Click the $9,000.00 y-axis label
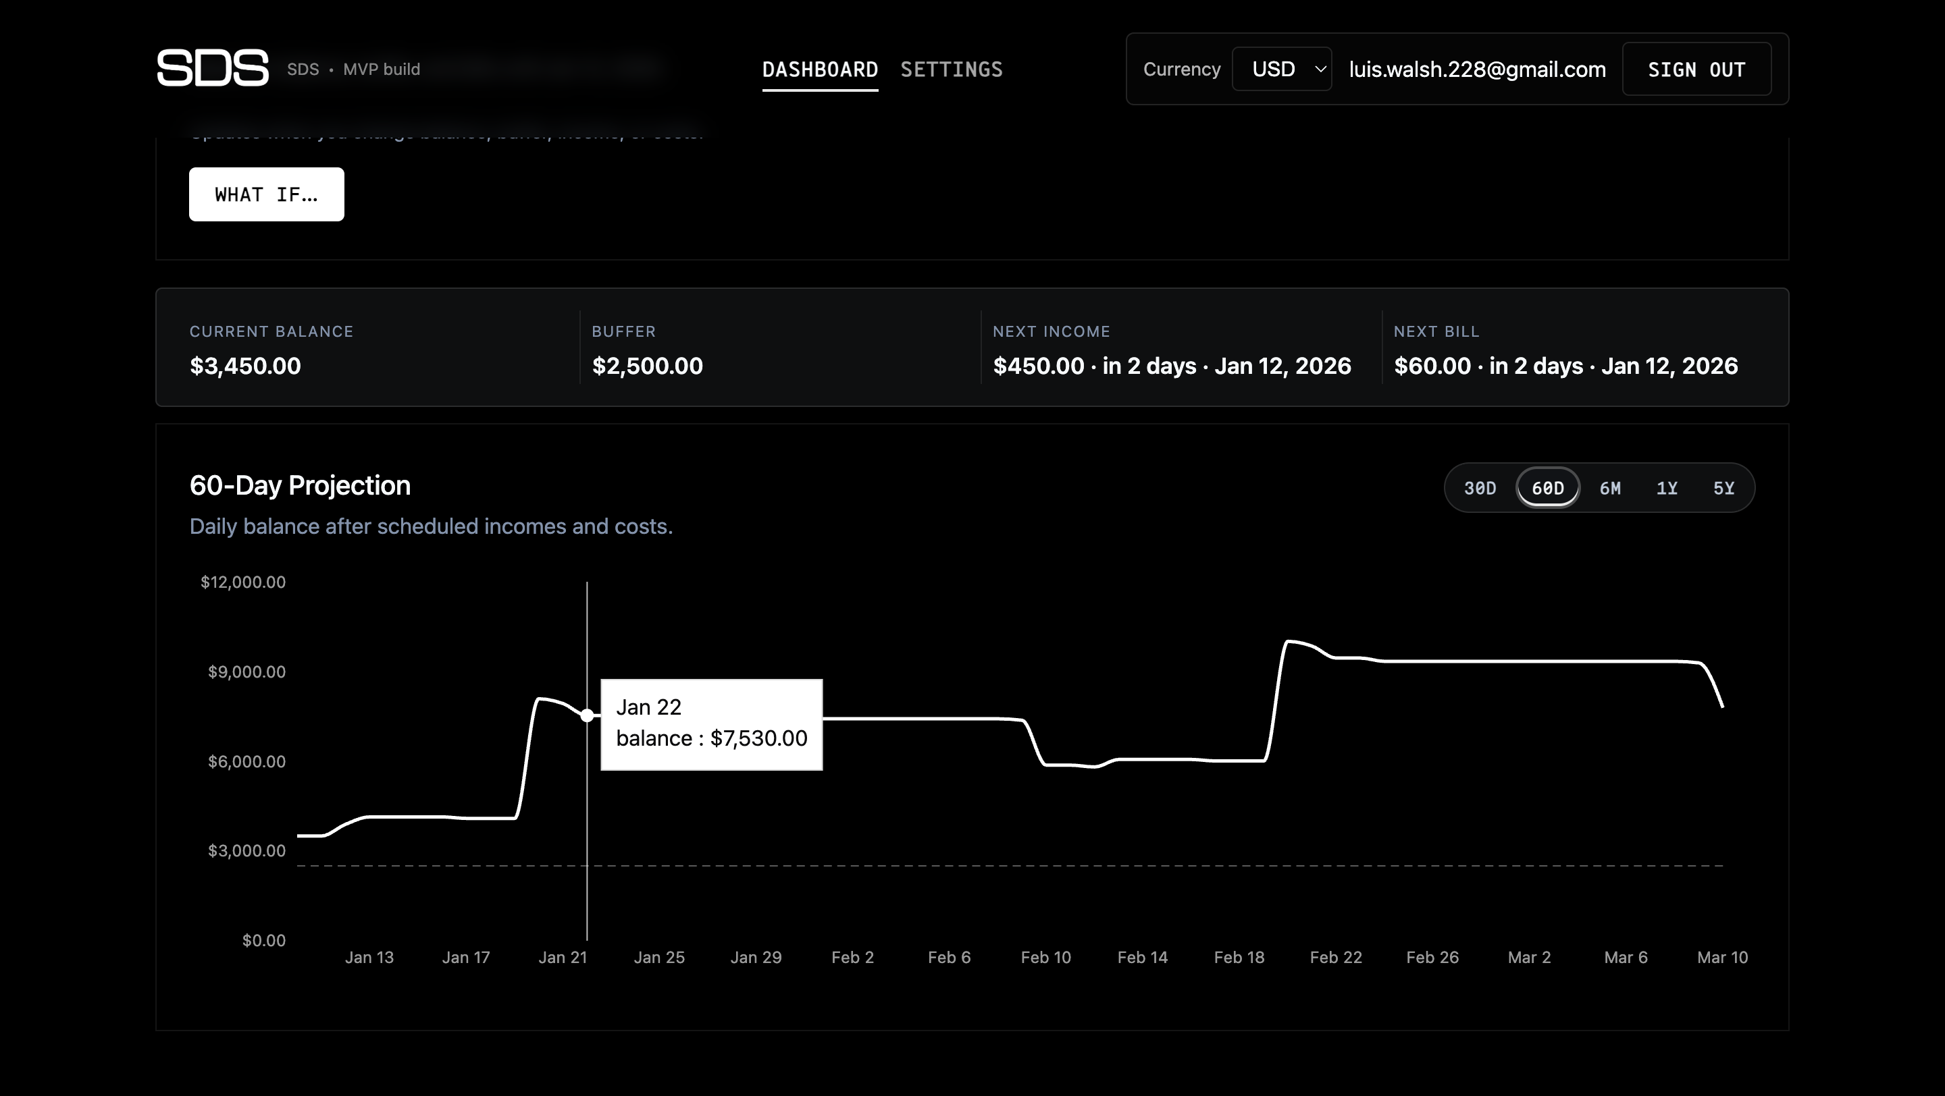 pos(246,672)
